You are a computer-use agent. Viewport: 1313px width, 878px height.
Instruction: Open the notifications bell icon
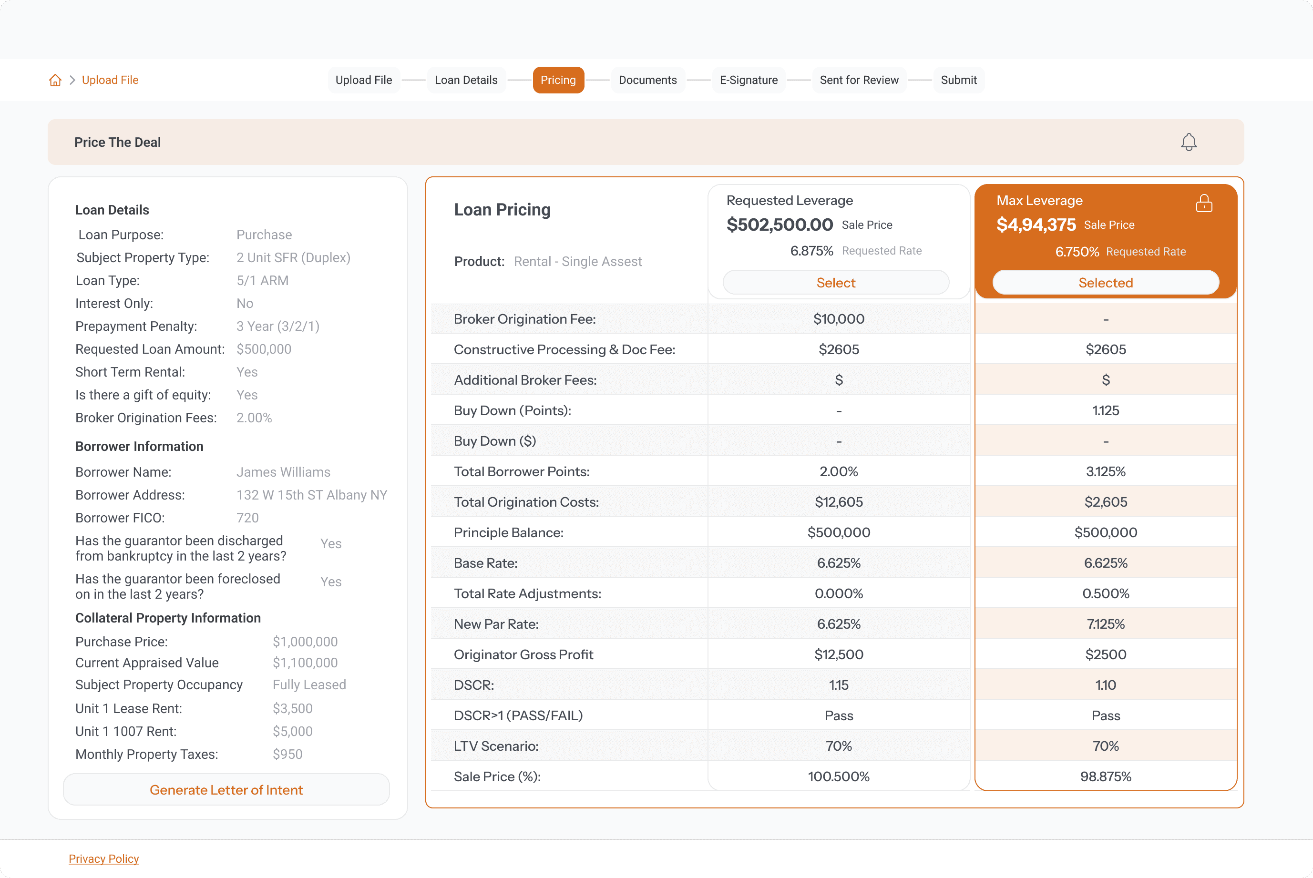(1188, 142)
